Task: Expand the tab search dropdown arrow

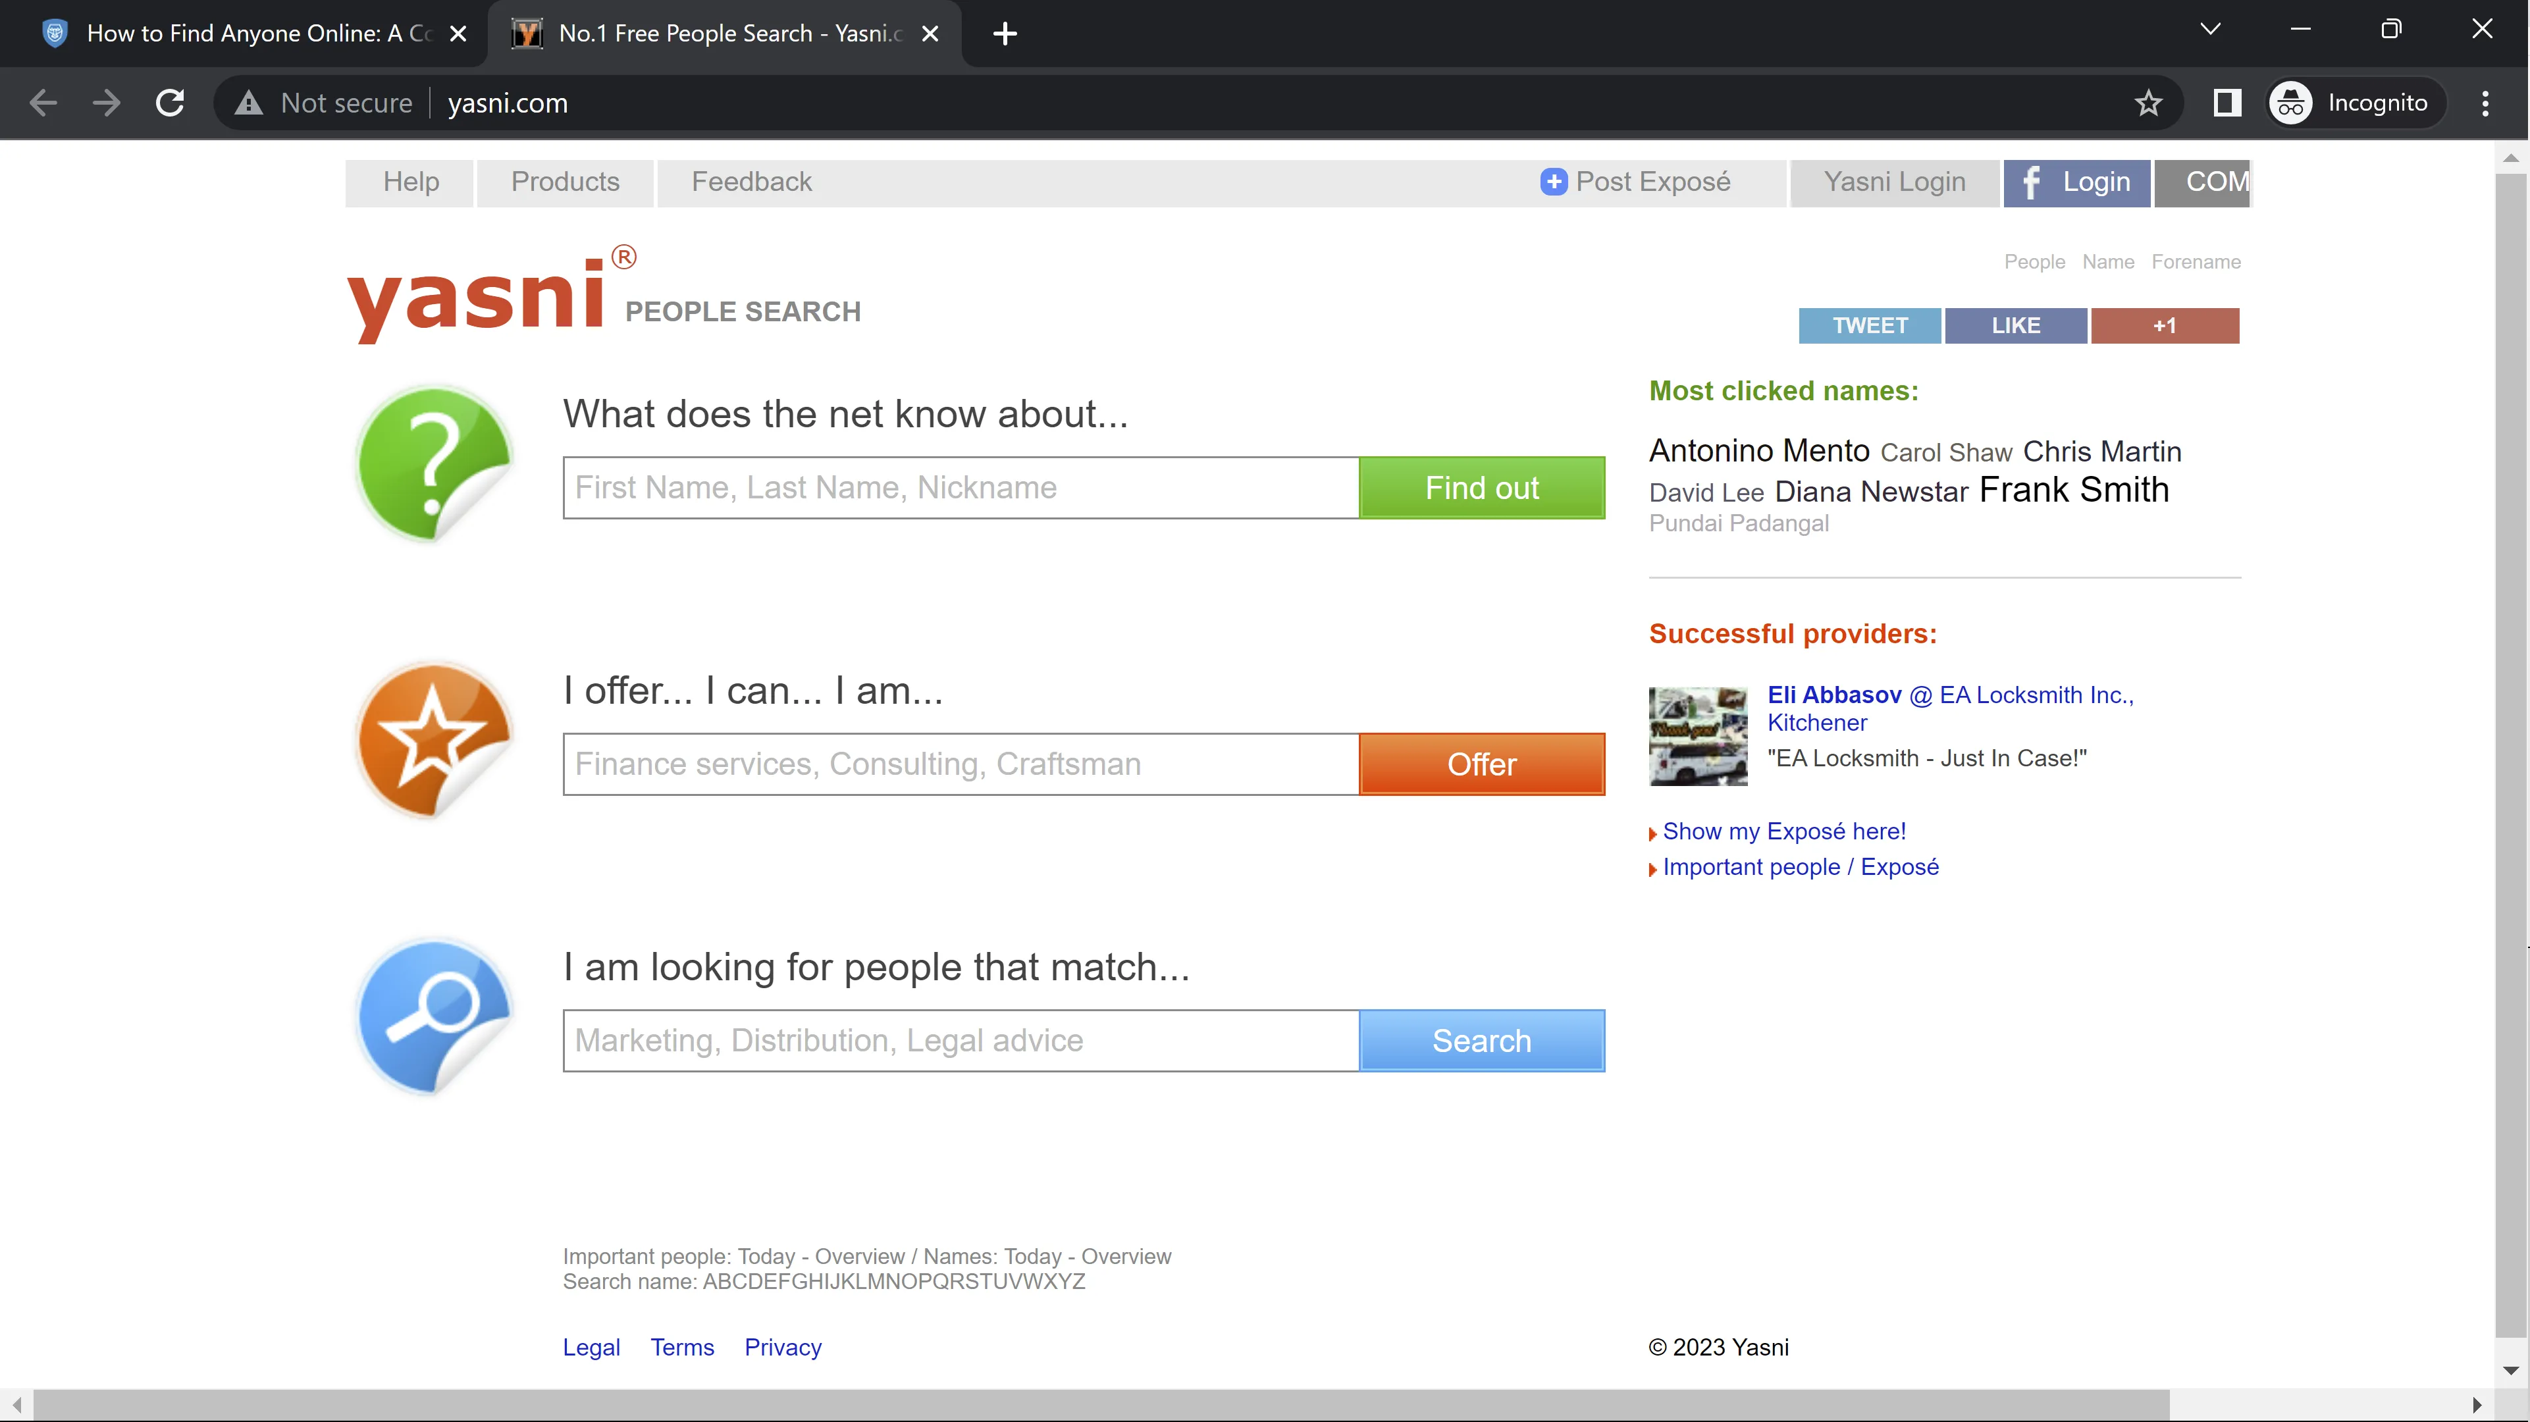Action: point(2210,30)
